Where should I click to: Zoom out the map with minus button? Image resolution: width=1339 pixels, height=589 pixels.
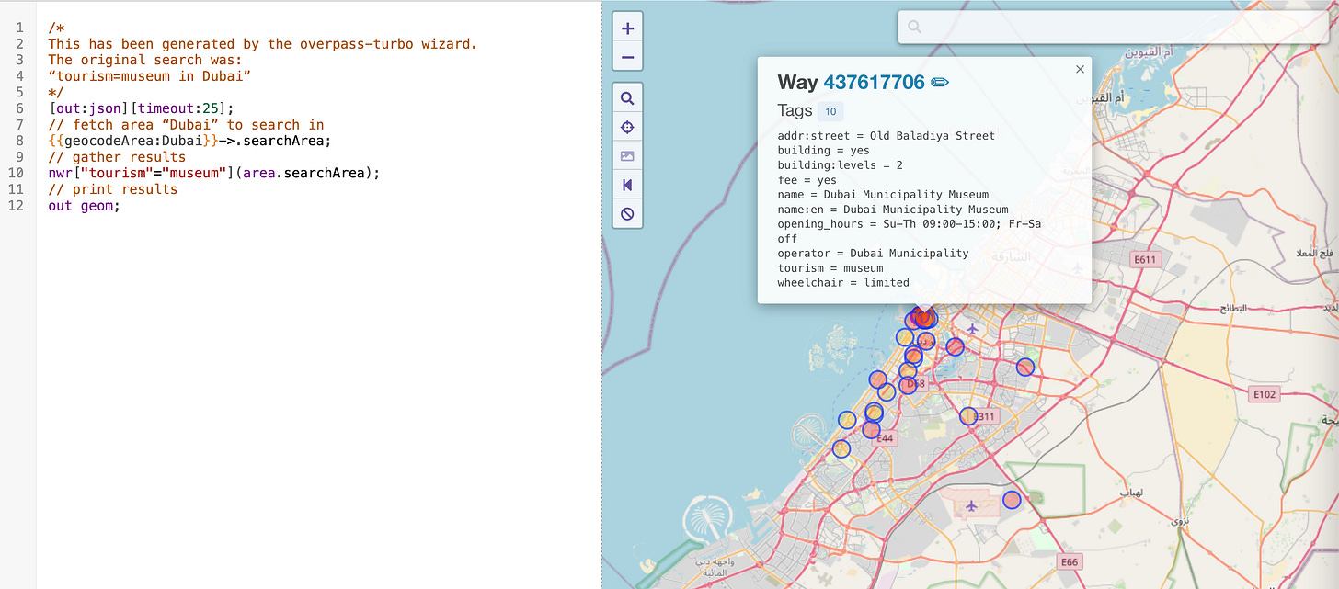pos(627,57)
